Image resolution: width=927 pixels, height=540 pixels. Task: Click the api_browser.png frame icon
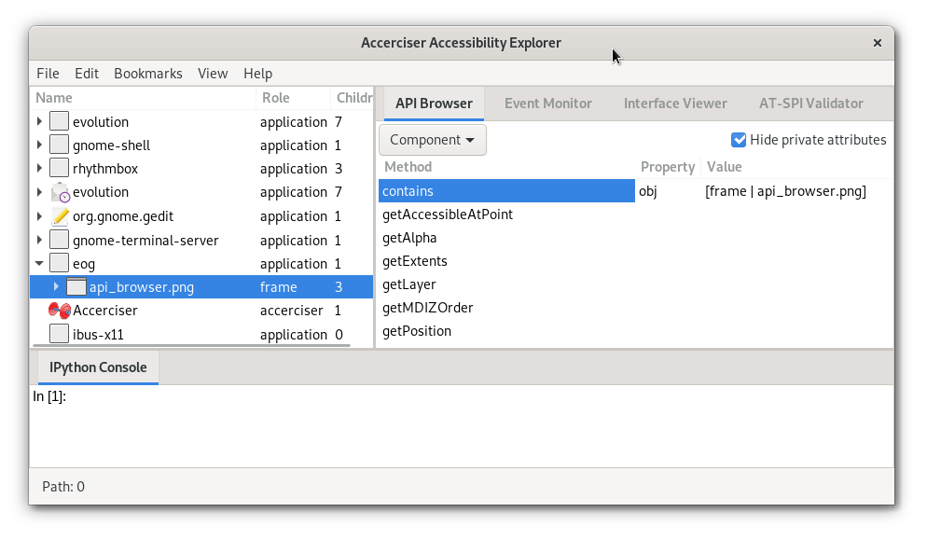click(76, 287)
